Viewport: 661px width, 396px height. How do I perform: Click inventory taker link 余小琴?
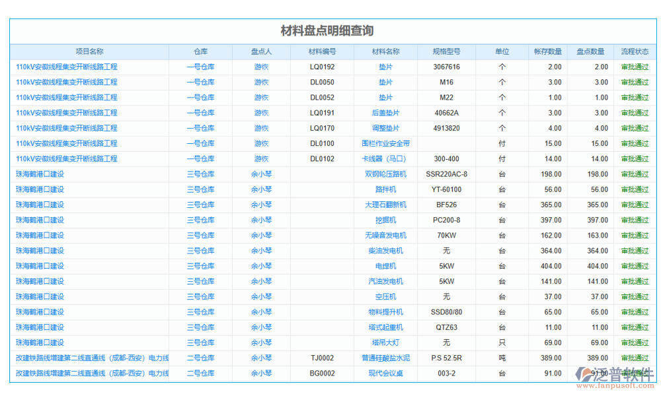[x=260, y=174]
